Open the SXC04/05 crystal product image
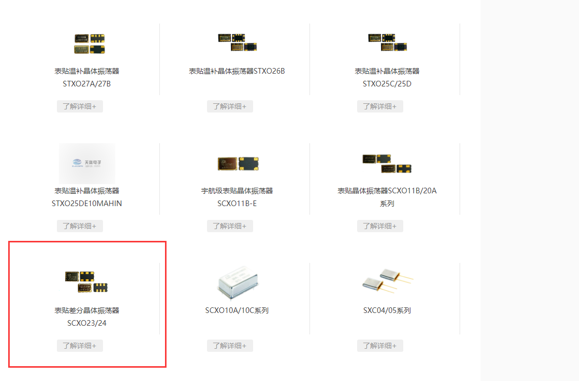 pos(387,281)
